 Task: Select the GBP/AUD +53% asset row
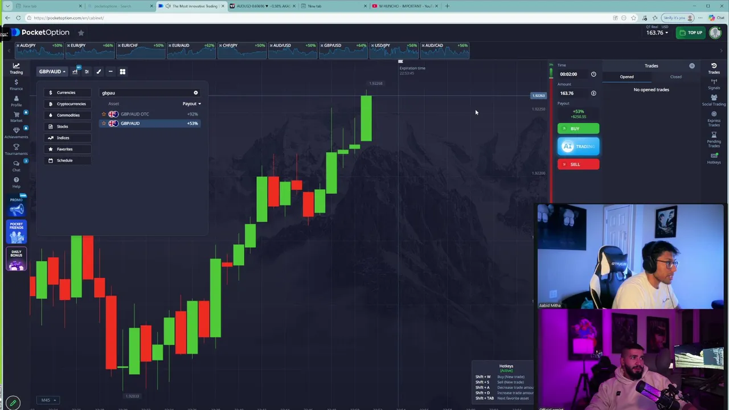click(150, 123)
